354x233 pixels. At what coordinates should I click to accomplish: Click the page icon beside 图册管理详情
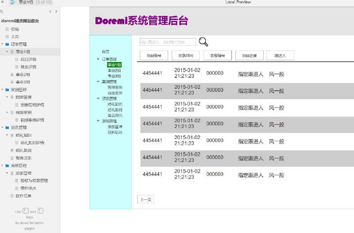pyautogui.click(x=17, y=105)
